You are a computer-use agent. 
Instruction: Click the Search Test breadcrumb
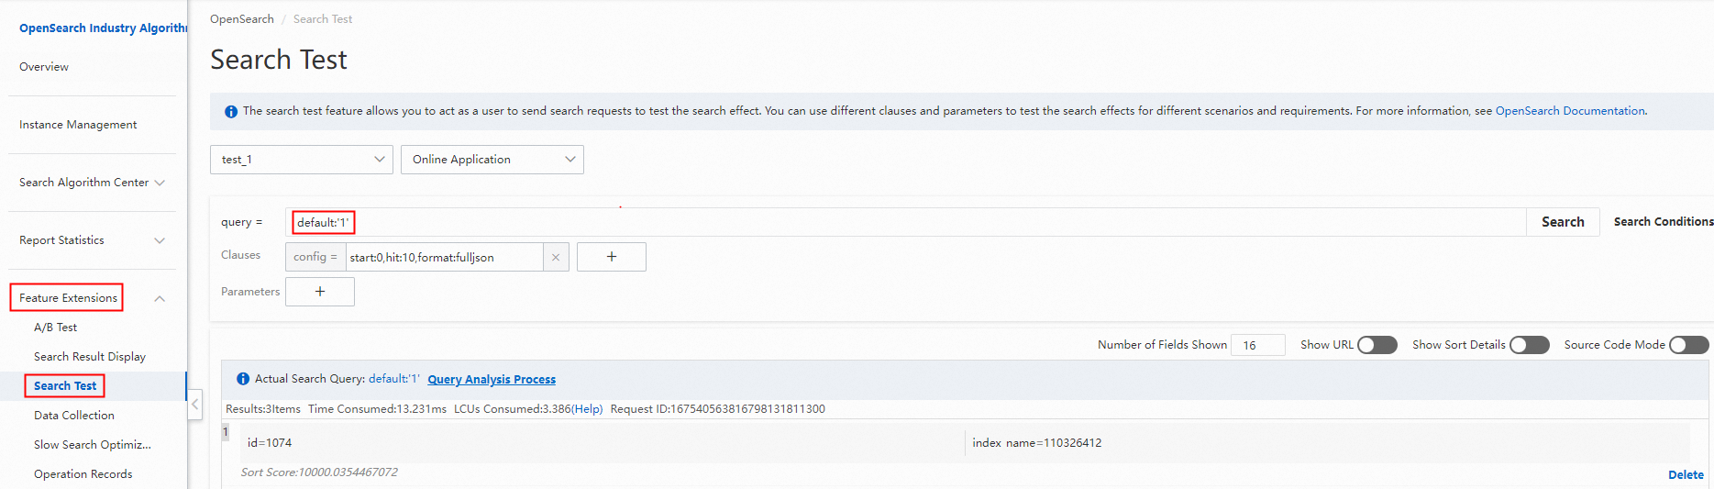[323, 19]
